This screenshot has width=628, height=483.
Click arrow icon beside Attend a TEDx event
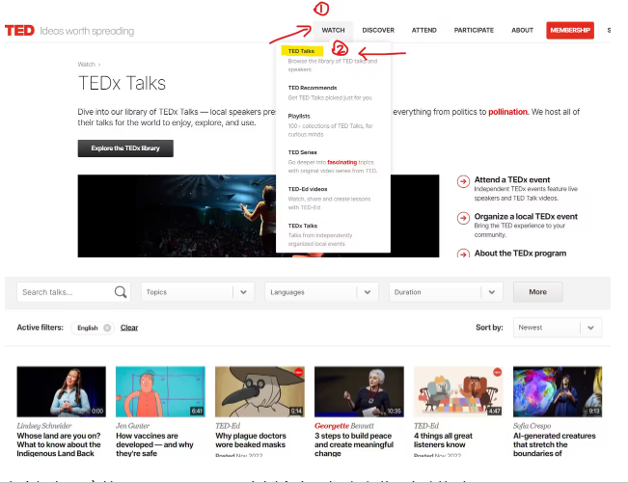(463, 180)
